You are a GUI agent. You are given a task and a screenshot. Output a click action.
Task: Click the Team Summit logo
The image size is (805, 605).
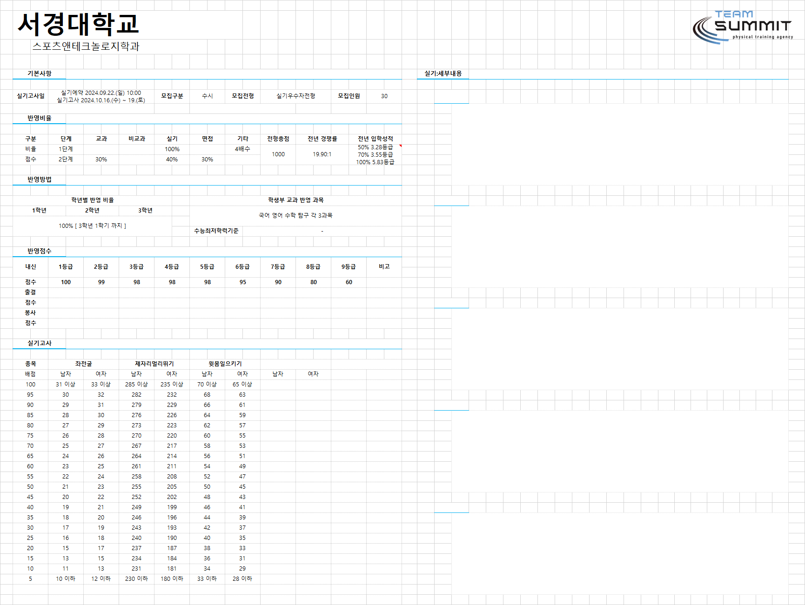tap(743, 27)
